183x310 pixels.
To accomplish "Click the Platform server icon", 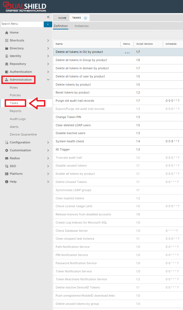I will pyautogui.click(x=7, y=174).
